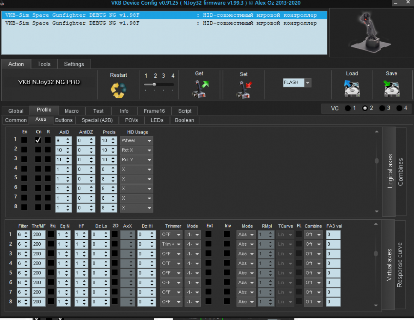Uncheck the Cn checkbox for axis 1
Image resolution: width=414 pixels, height=320 pixels.
pos(38,140)
